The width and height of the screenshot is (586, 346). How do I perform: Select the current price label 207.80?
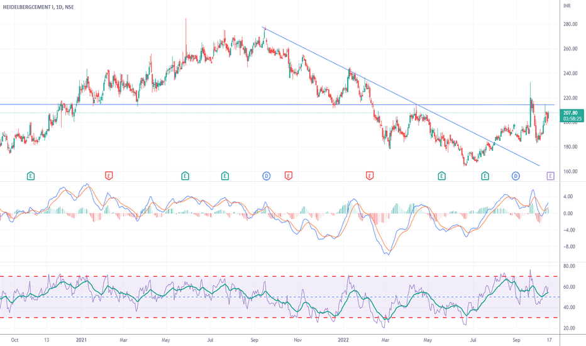click(x=570, y=113)
